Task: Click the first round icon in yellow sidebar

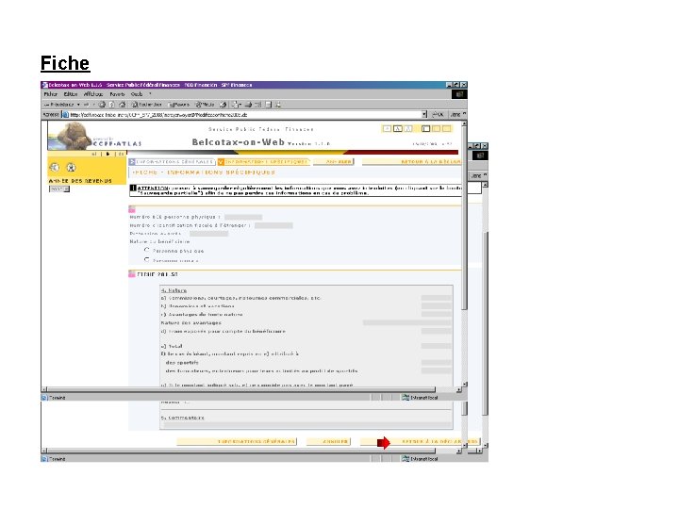Action: pyautogui.click(x=54, y=167)
